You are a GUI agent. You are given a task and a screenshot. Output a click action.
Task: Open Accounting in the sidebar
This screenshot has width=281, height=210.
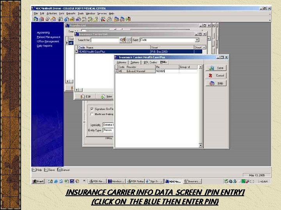click(43, 33)
